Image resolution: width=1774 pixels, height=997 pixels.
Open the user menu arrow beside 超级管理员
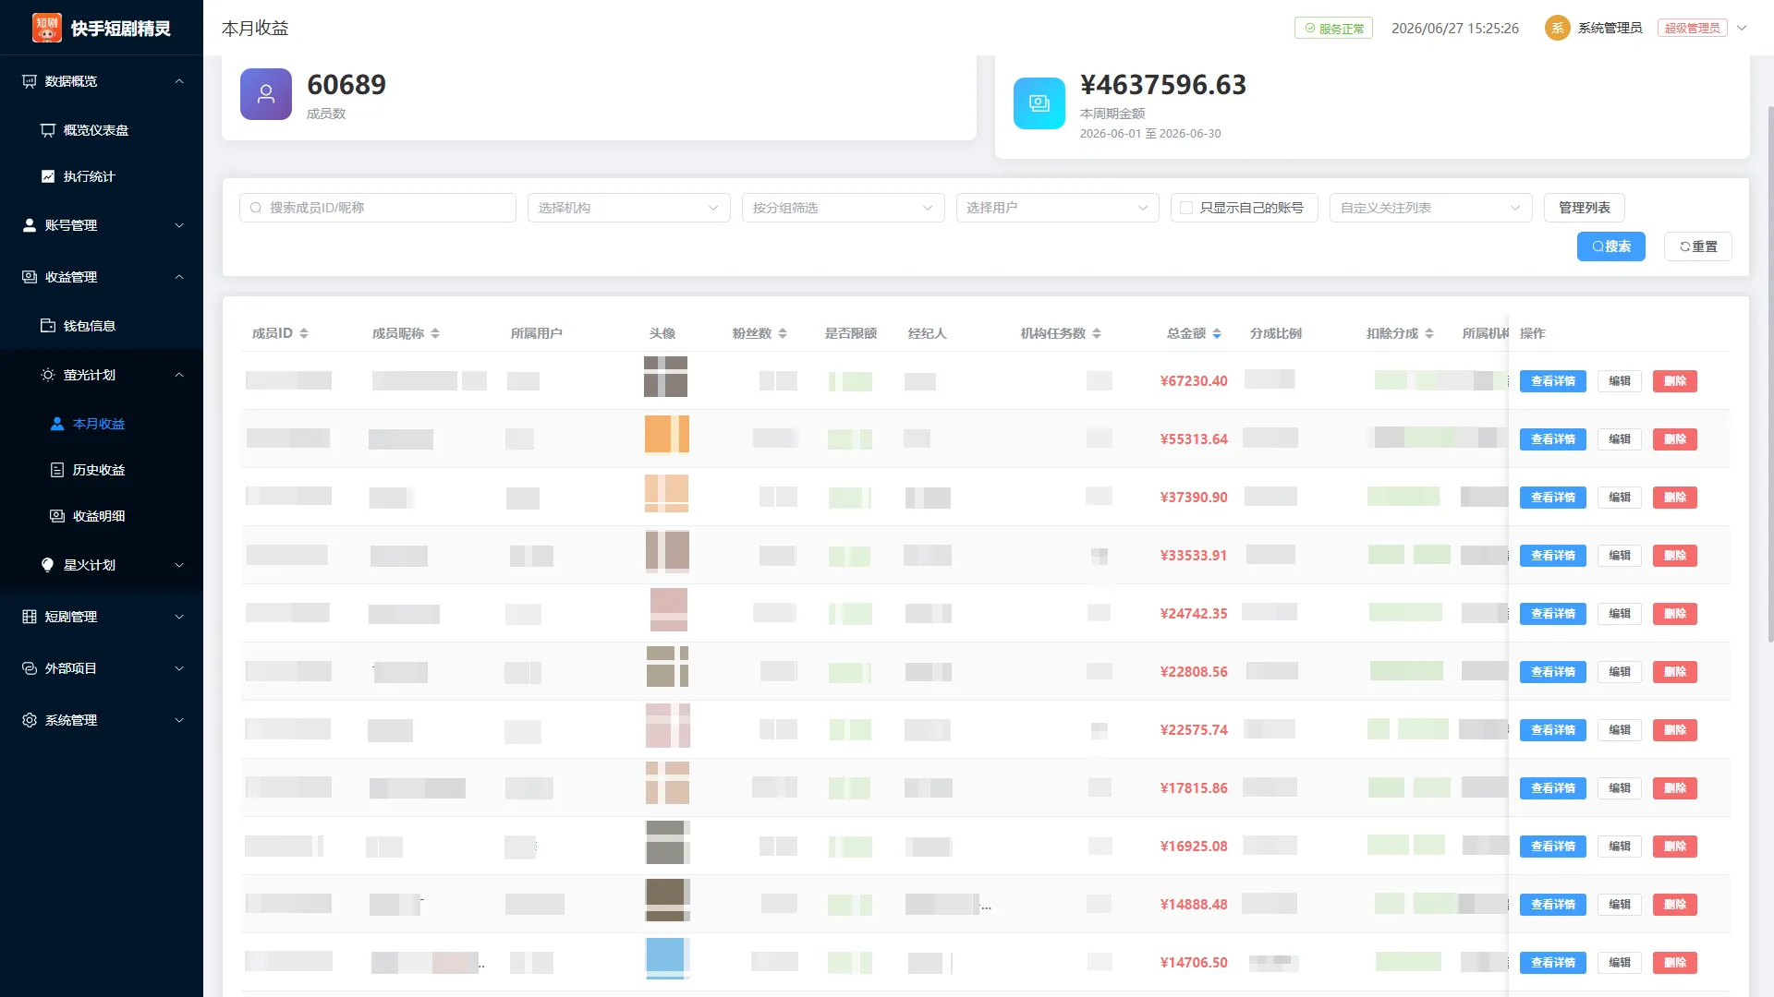pos(1742,28)
